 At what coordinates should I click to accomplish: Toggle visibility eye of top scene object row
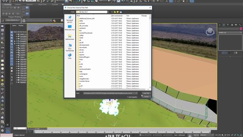coord(17,34)
